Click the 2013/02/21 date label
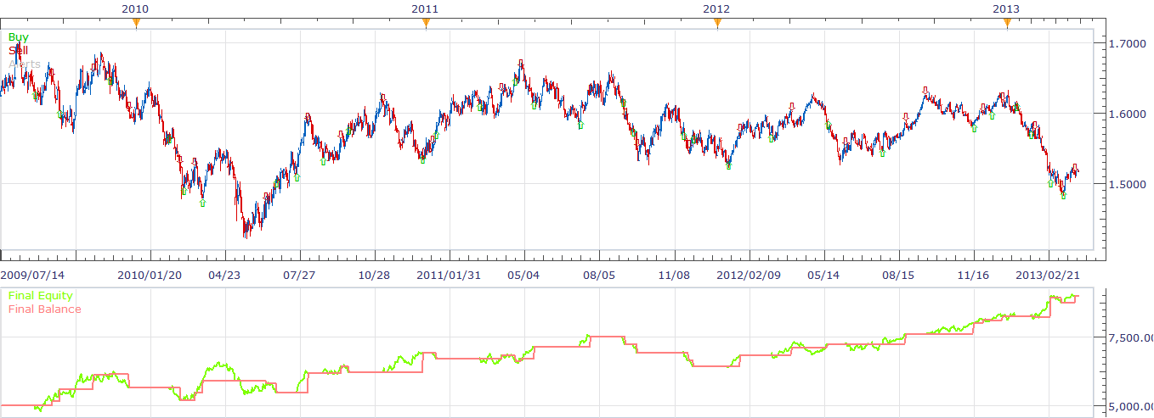 tap(1047, 275)
